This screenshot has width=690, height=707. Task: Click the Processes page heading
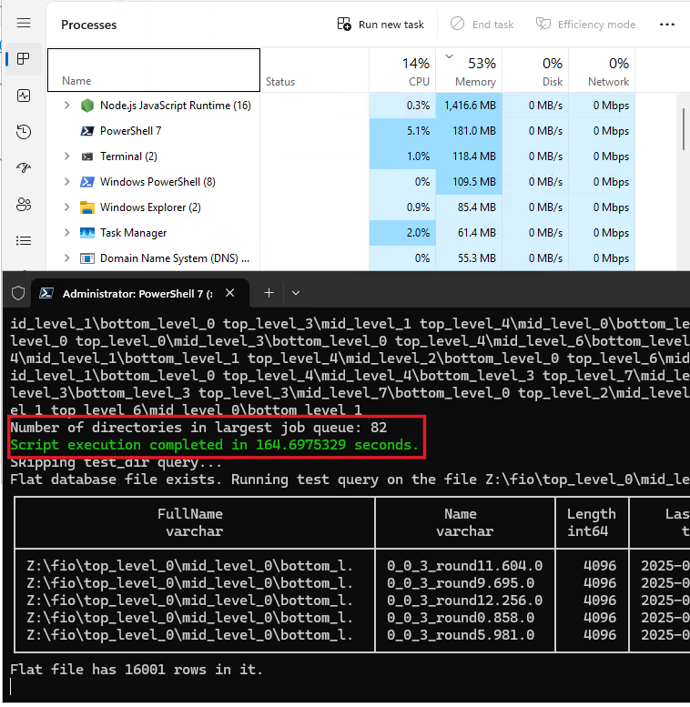click(x=89, y=25)
